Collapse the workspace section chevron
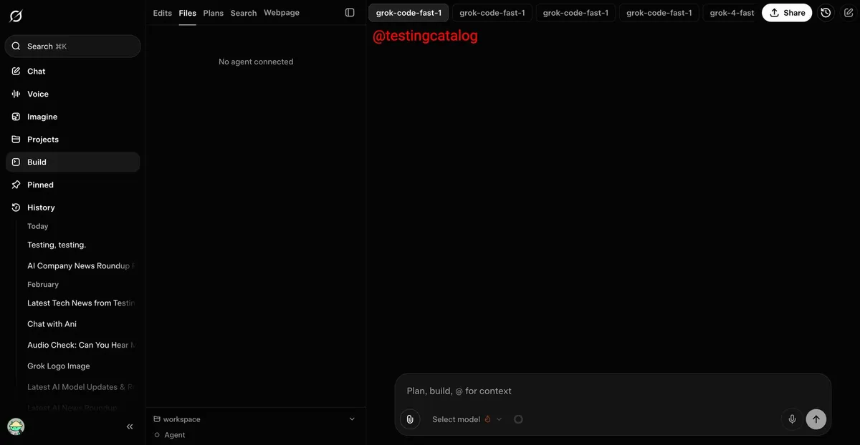 click(x=352, y=419)
